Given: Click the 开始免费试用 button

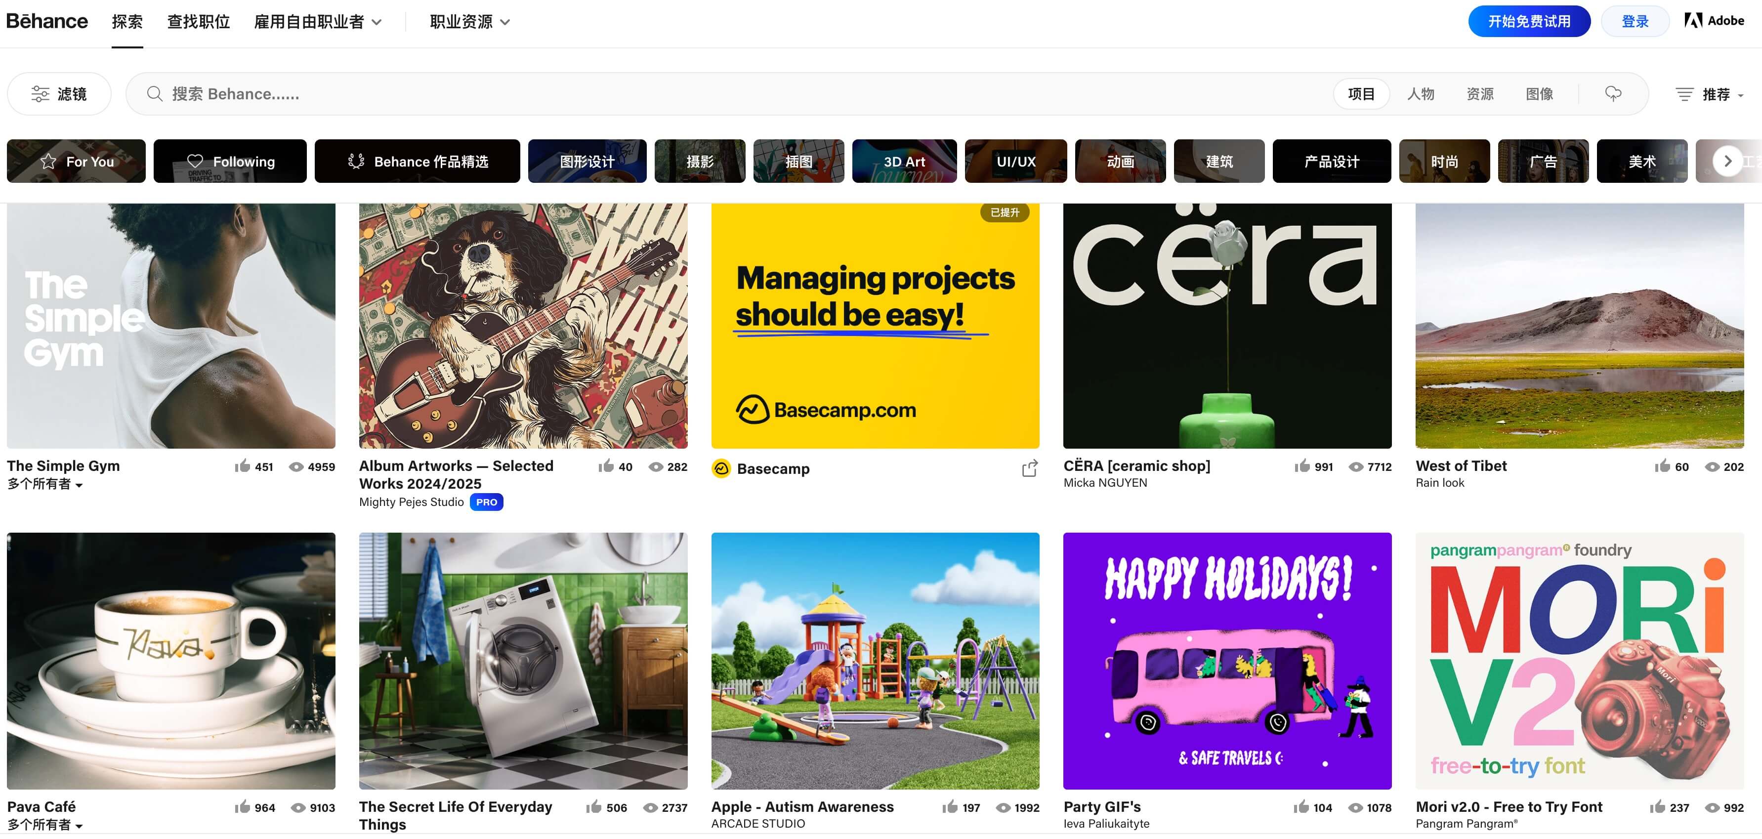Looking at the screenshot, I should pyautogui.click(x=1529, y=21).
